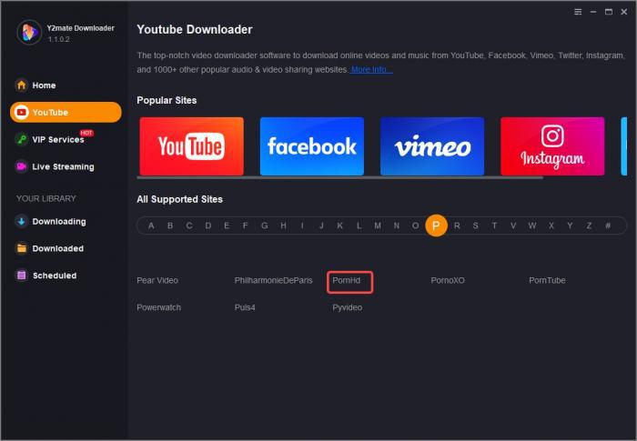Image resolution: width=637 pixels, height=441 pixels.
Task: Open the Pear Video site link
Action: (157, 280)
